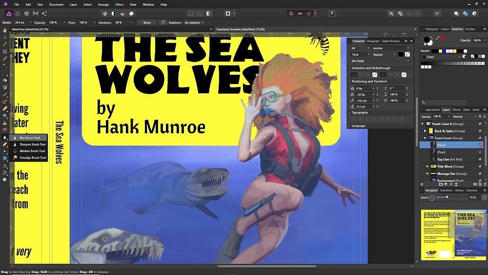Apply Auto Levels from toolbar

coord(104,13)
